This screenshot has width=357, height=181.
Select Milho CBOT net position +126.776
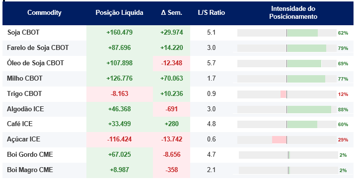point(120,79)
